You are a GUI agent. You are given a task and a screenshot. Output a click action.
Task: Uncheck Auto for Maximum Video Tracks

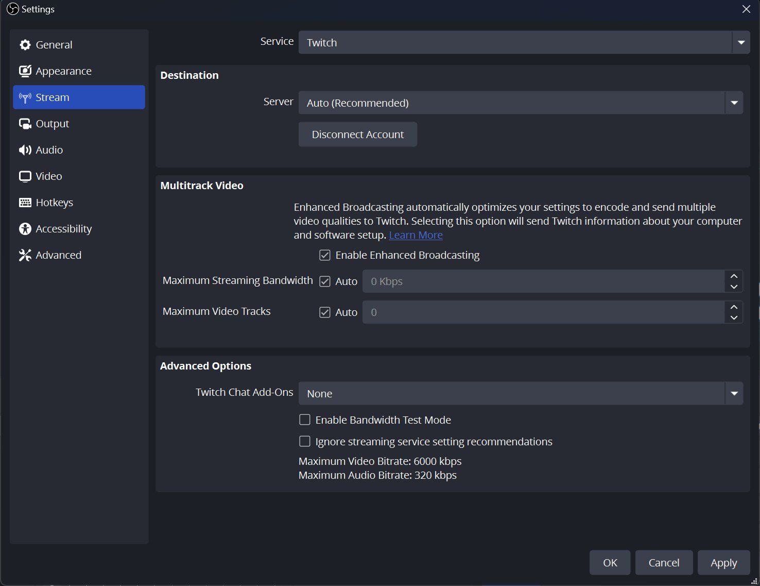[324, 312]
